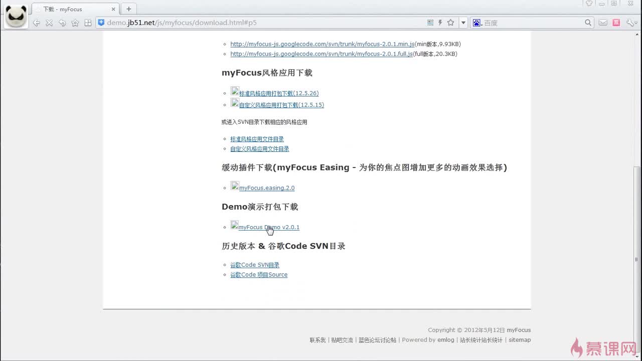Open the mail envelope icon
Viewport: 642px width, 361px height.
click(603, 23)
